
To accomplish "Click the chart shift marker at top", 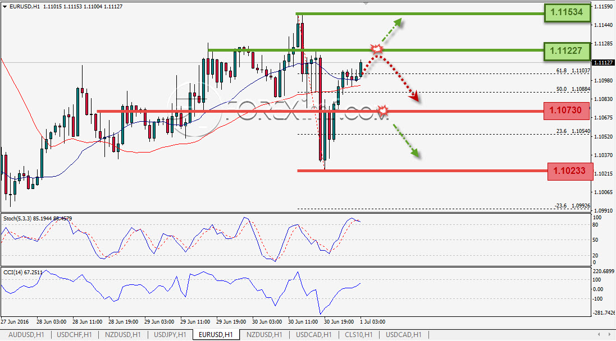I will coord(366,3).
